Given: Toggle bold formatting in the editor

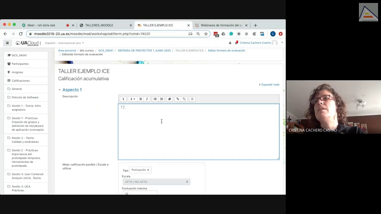Looking at the screenshot, I should (x=140, y=99).
